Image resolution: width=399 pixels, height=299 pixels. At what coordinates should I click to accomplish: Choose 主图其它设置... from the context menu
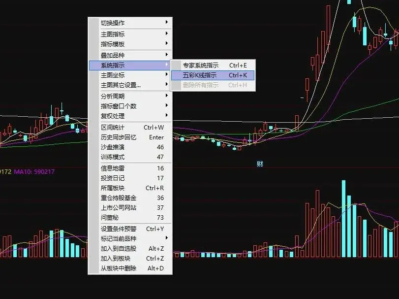130,85
